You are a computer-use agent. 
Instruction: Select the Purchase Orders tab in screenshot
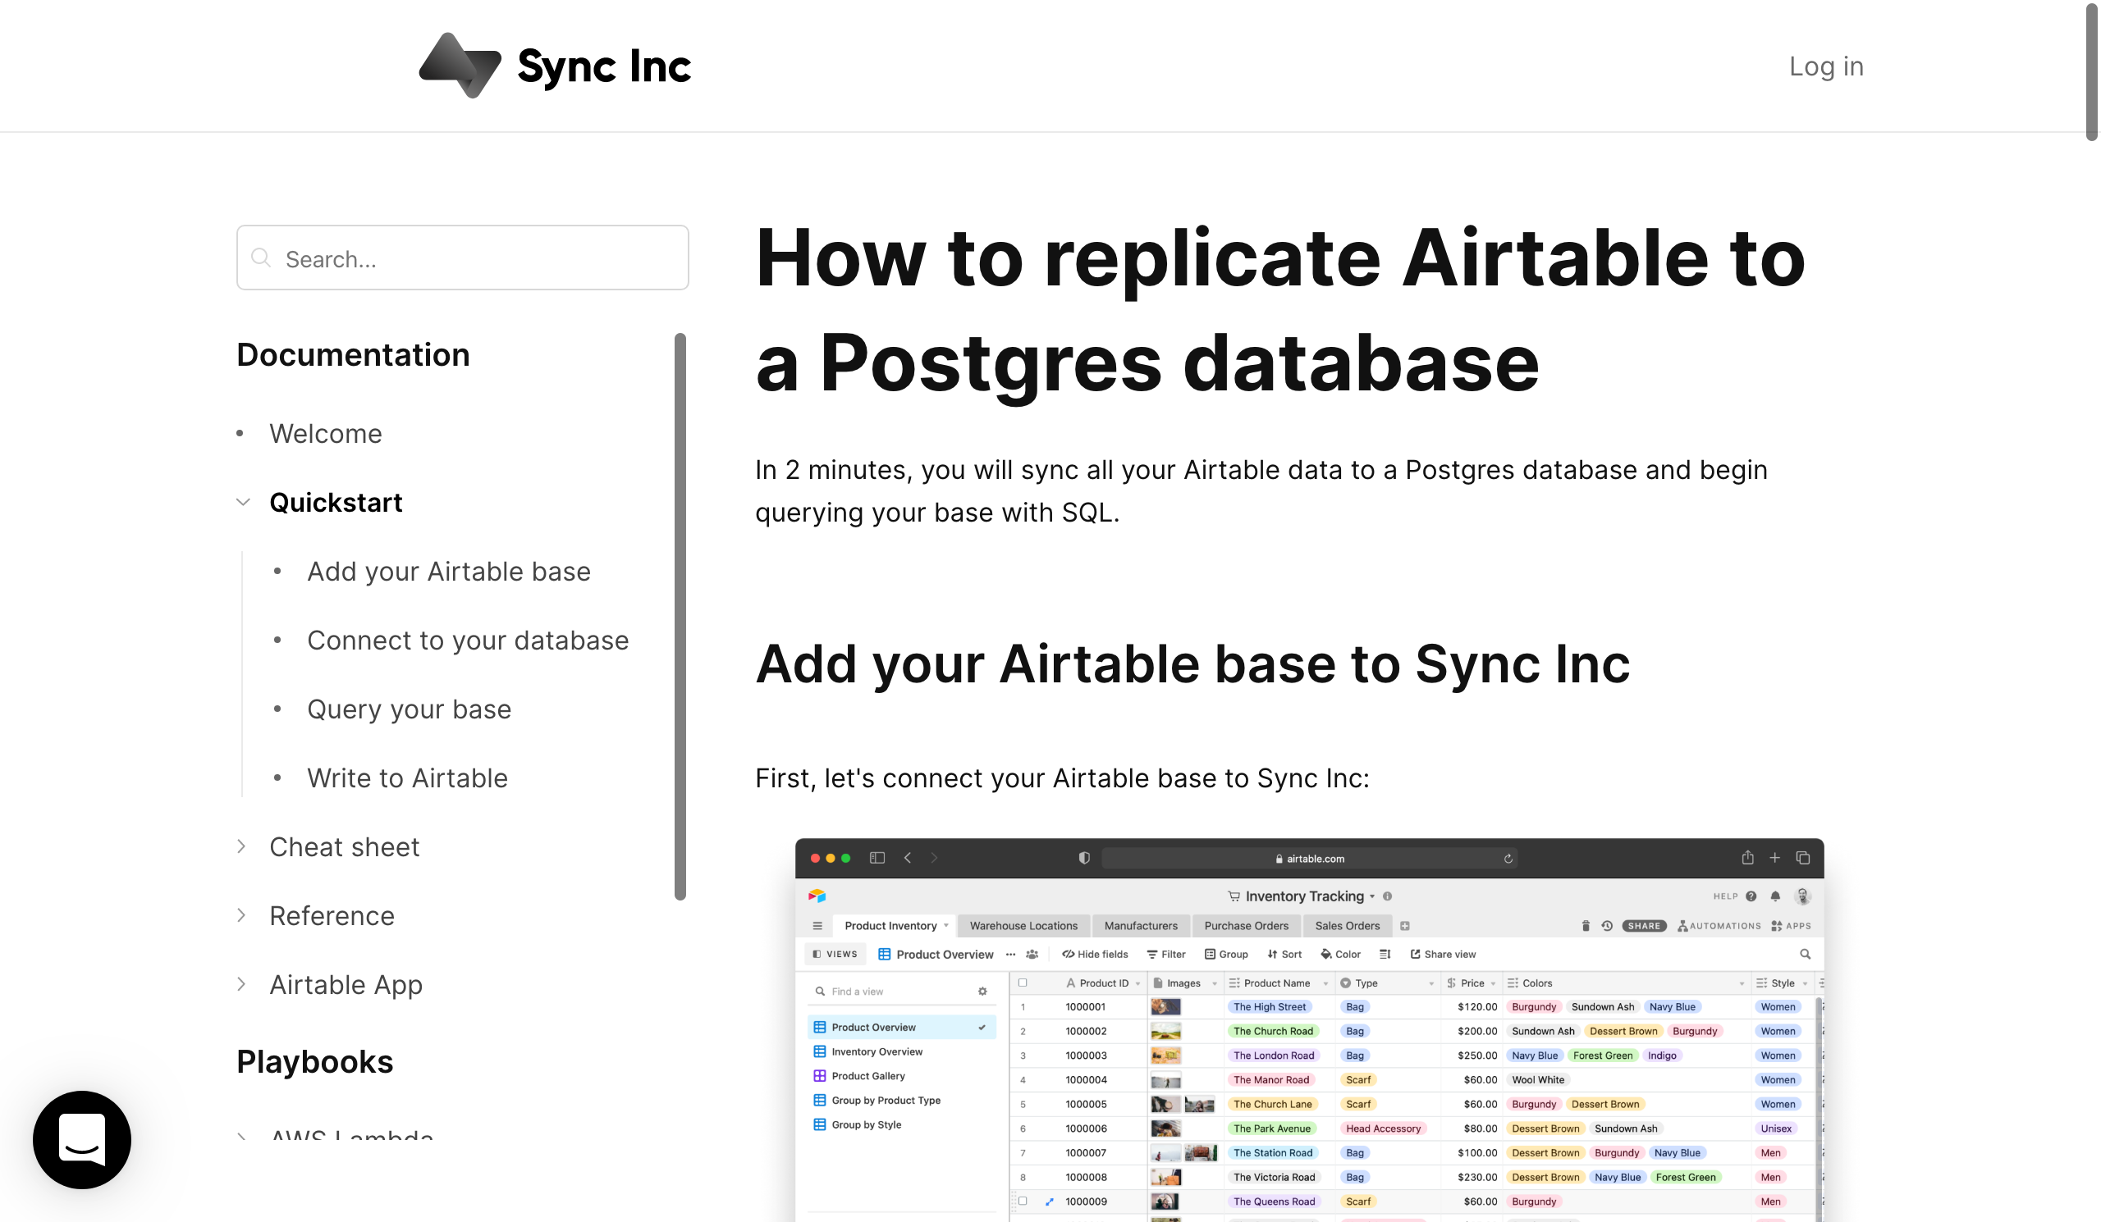(x=1247, y=925)
